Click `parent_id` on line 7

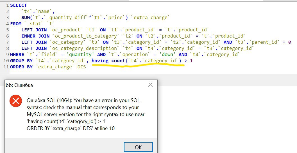point(264,42)
